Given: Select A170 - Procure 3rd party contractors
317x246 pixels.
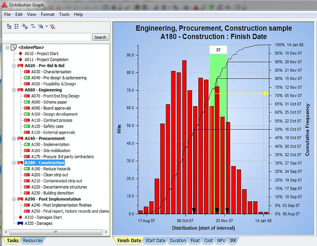Looking at the screenshot, I should tap(63, 157).
